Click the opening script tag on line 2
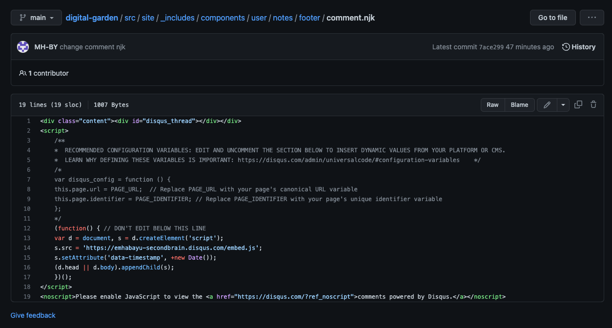This screenshot has height=328, width=612. point(55,131)
